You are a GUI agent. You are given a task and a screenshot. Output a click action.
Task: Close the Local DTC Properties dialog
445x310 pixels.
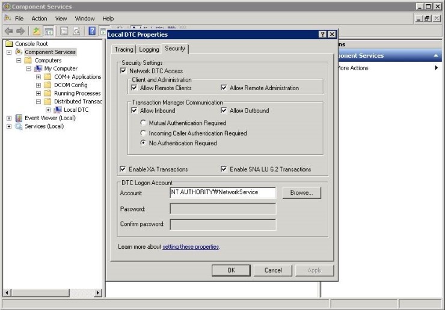(x=332, y=34)
